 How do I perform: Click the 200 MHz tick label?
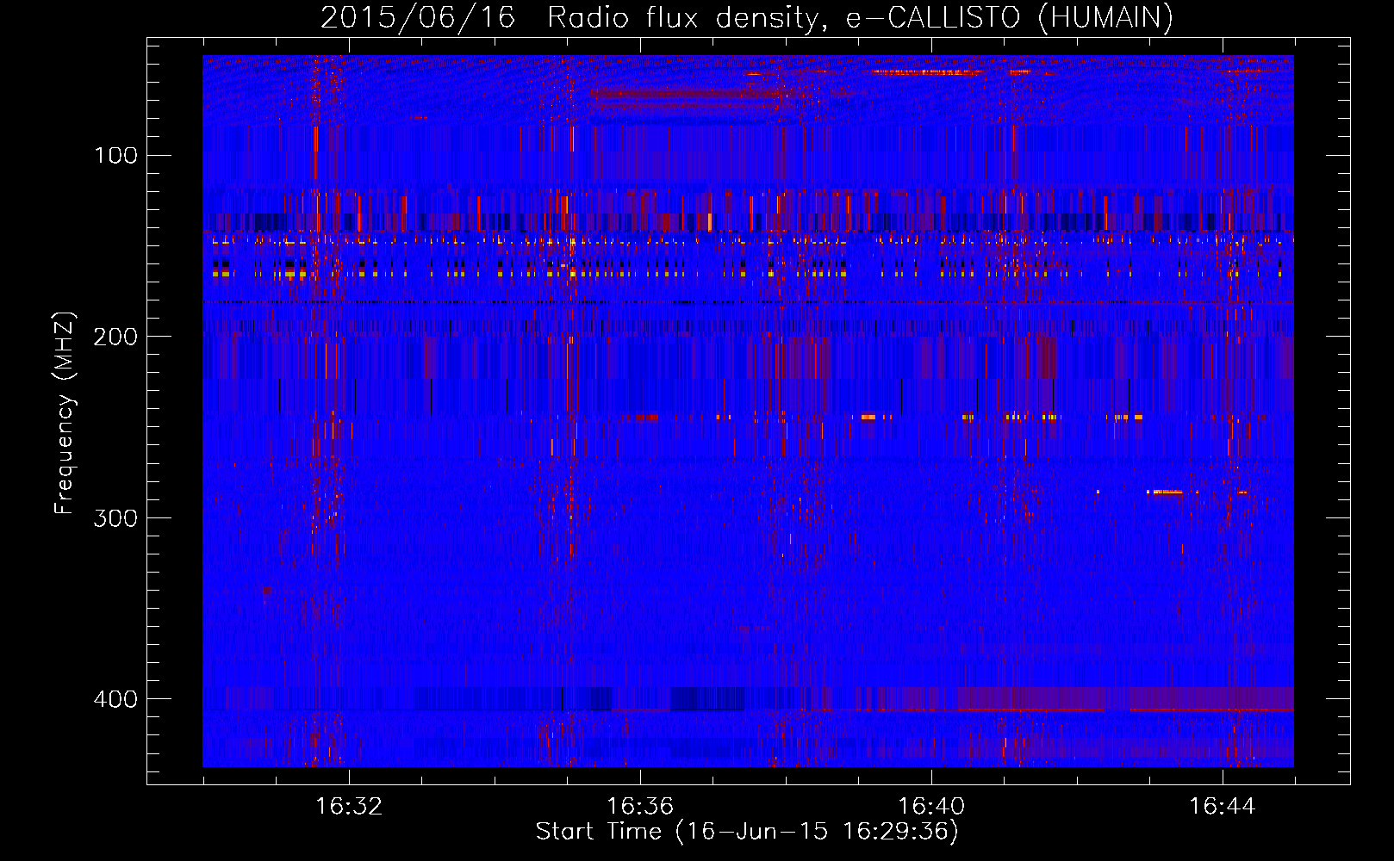[x=116, y=337]
